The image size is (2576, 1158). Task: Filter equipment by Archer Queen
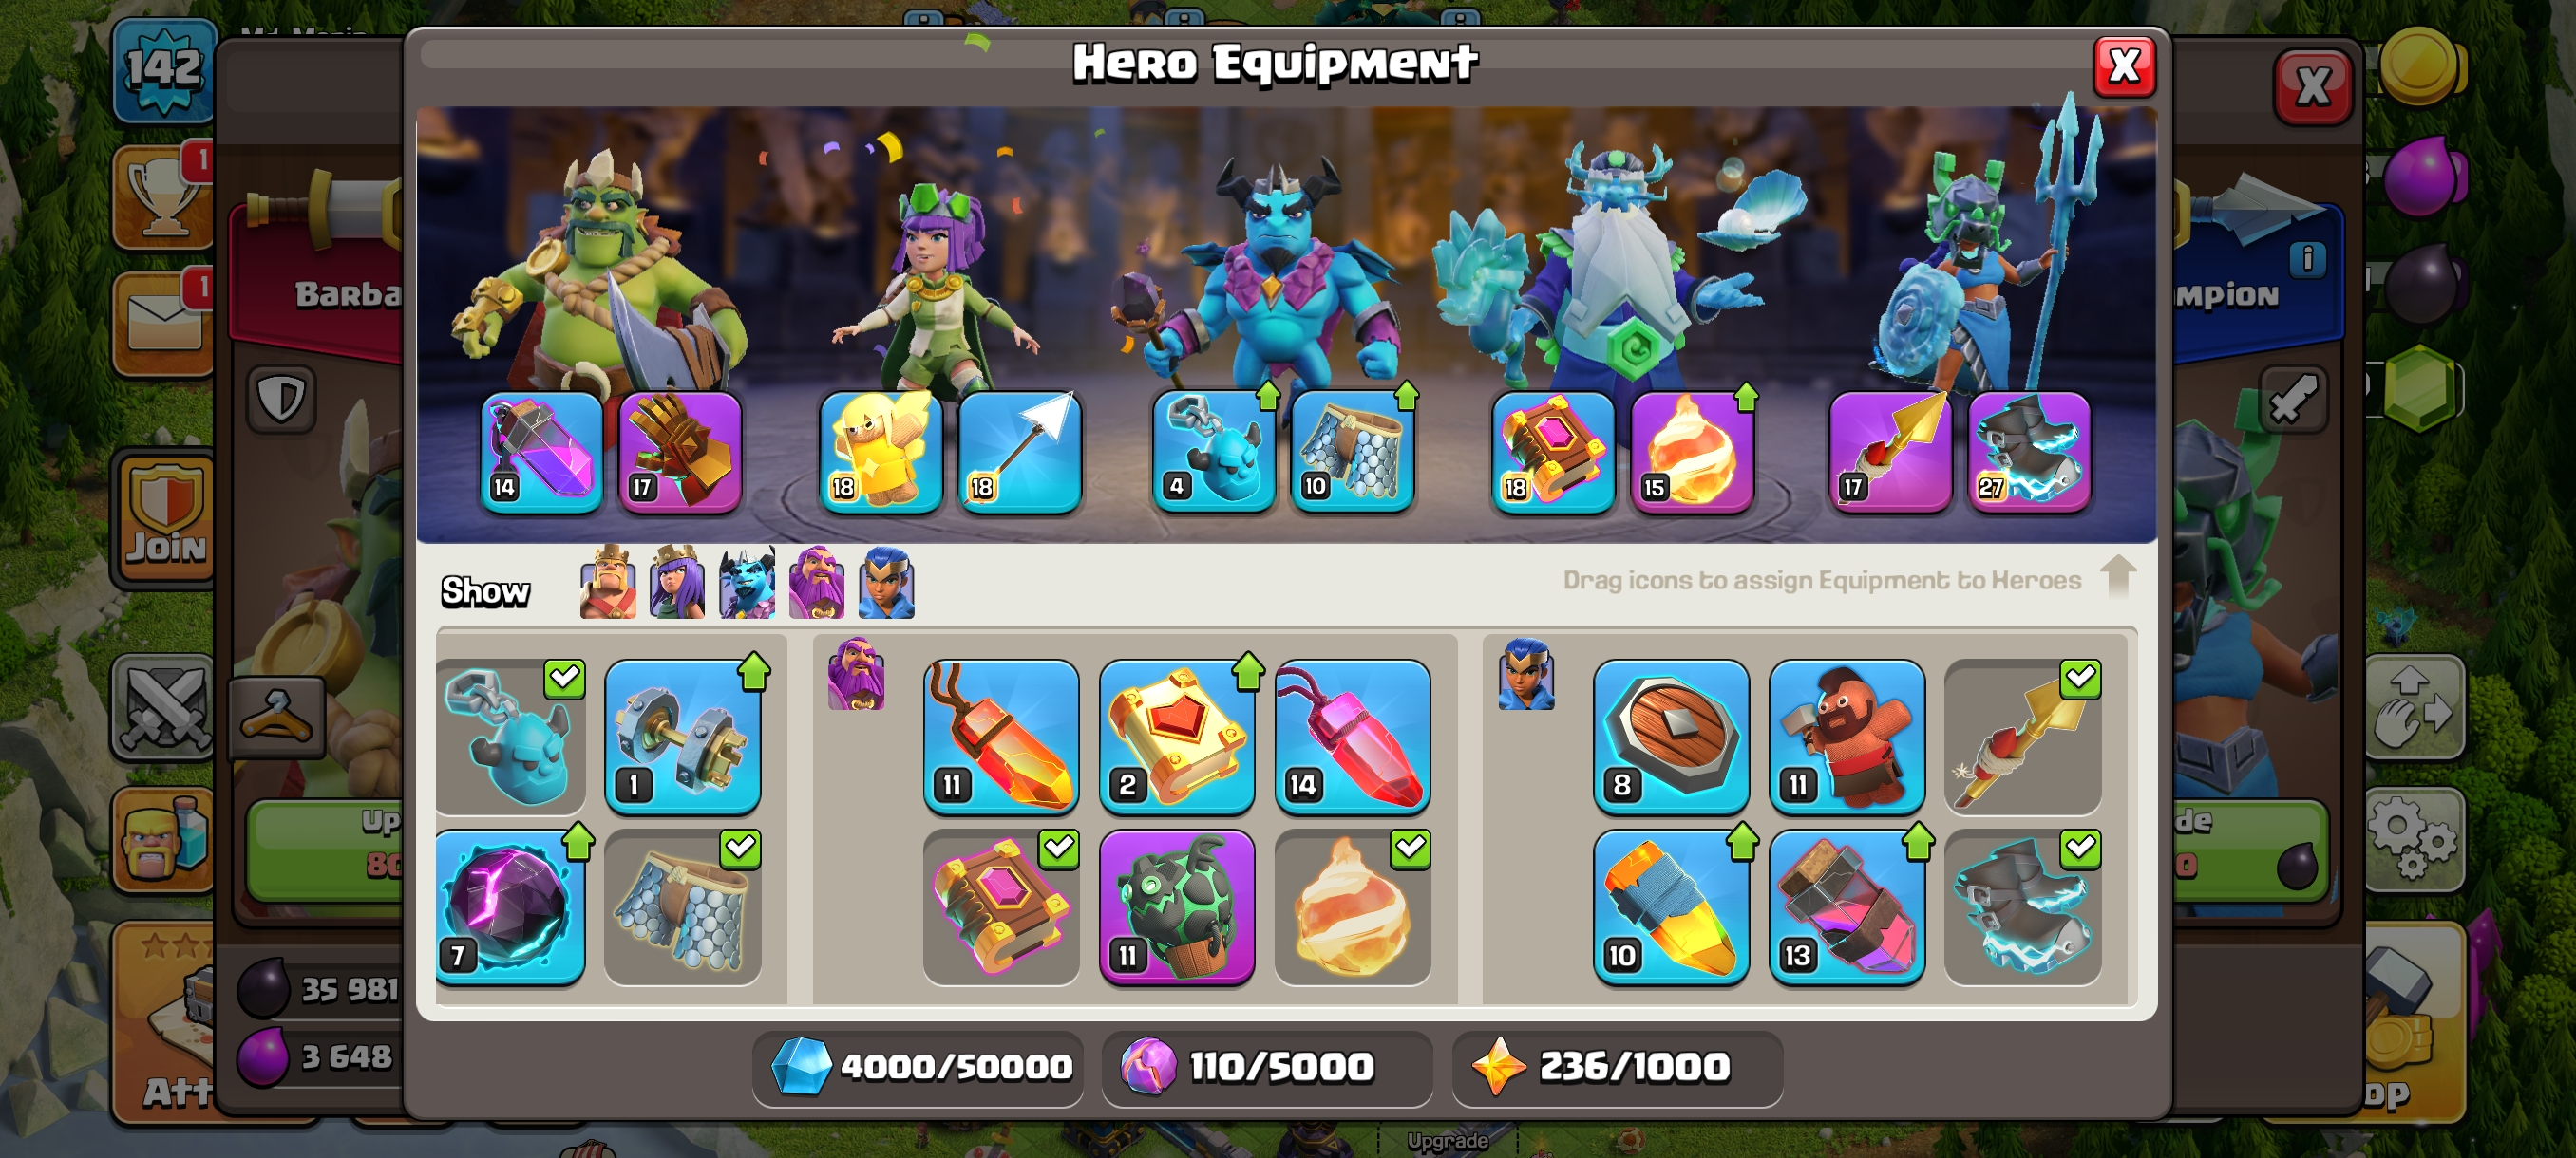(677, 583)
